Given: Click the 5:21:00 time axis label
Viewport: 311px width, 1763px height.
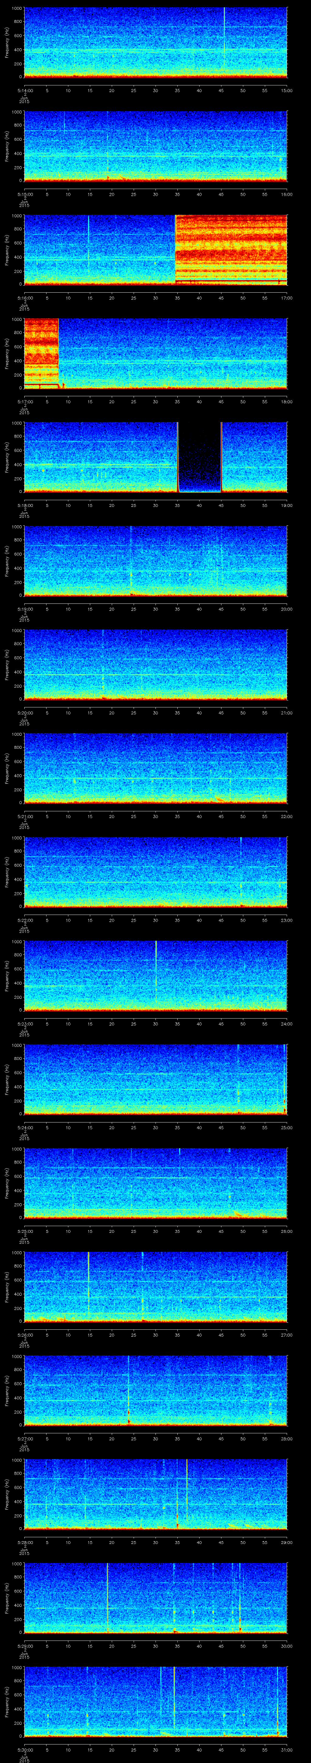Looking at the screenshot, I should click(25, 816).
